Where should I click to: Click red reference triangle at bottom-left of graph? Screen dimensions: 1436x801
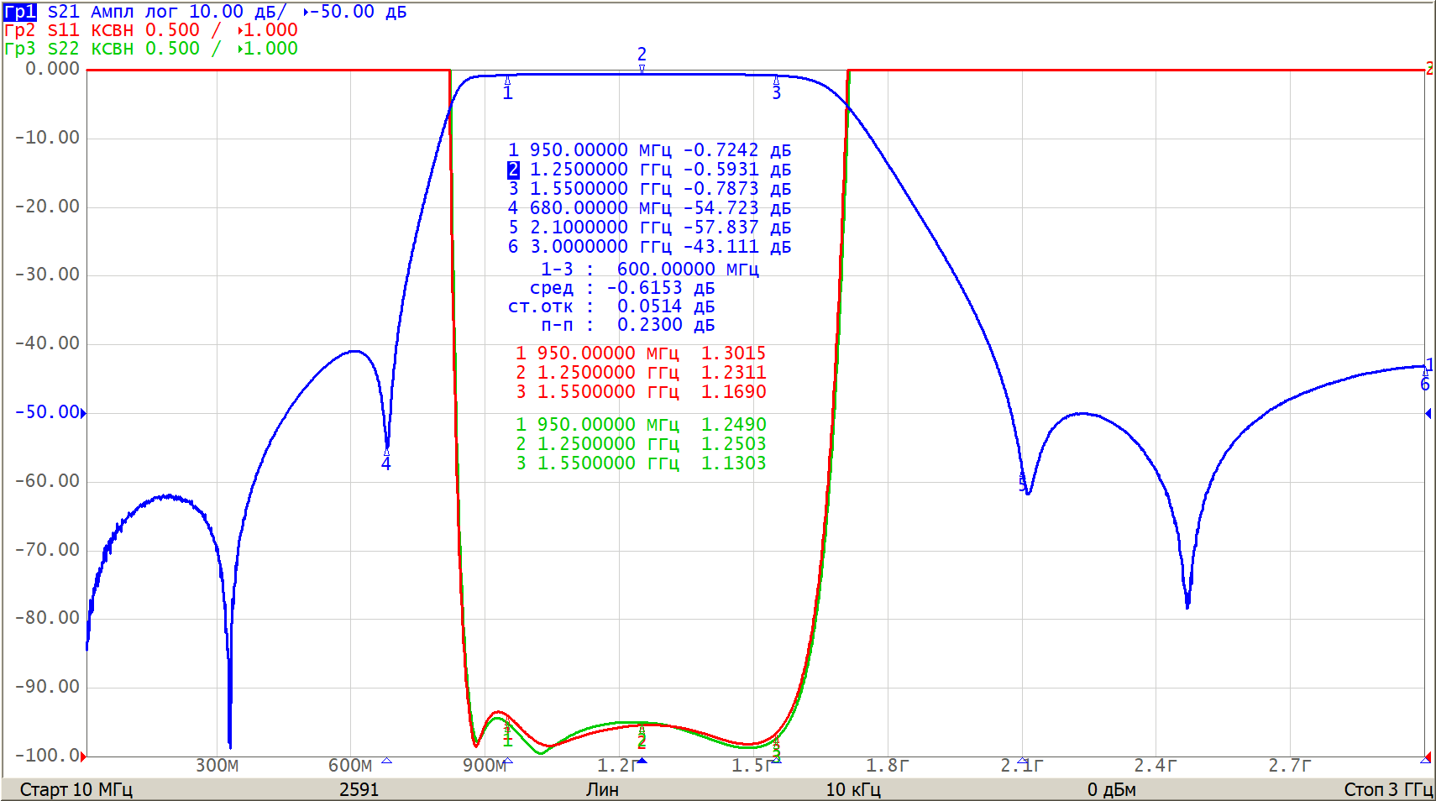coord(83,756)
